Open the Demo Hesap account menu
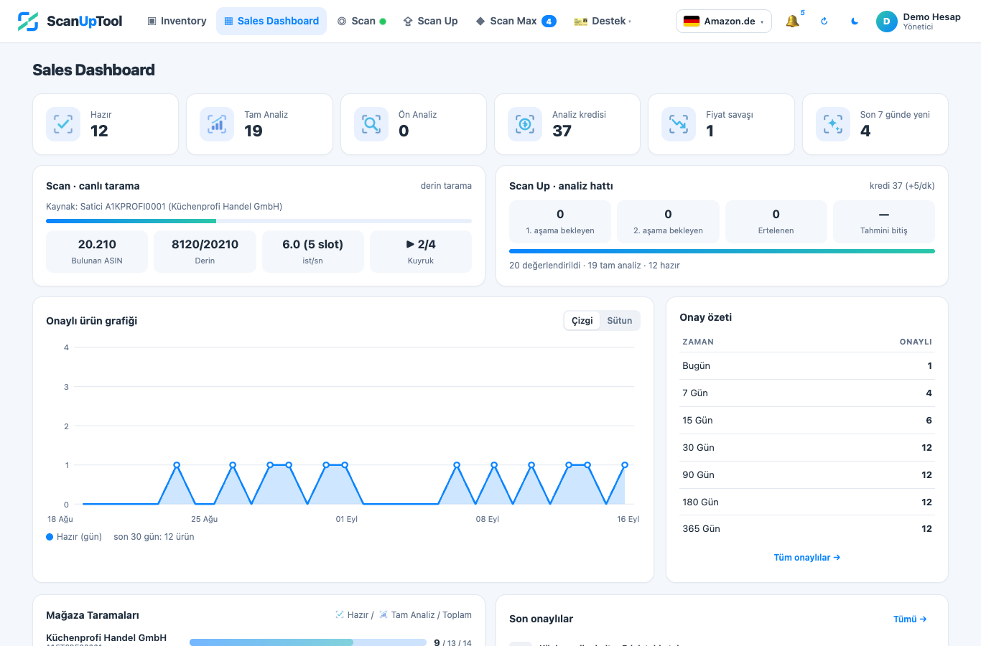The height and width of the screenshot is (646, 981). pos(919,22)
